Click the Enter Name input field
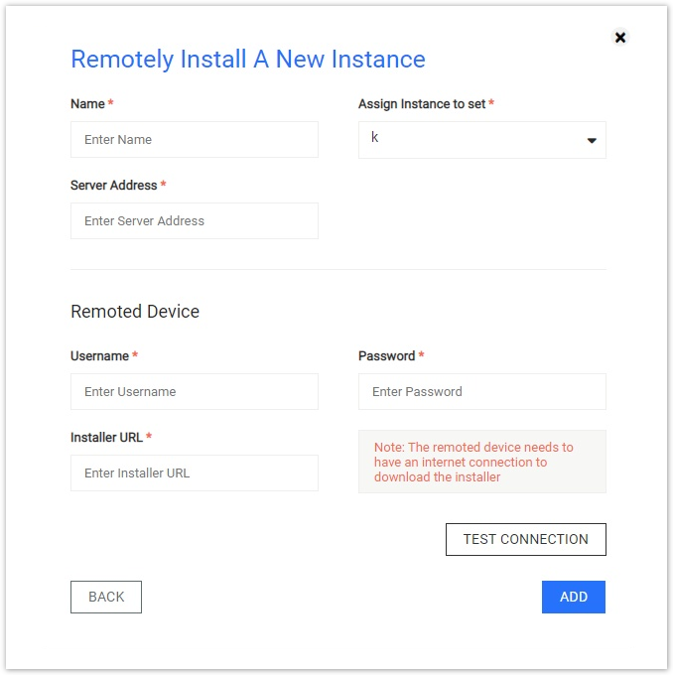673x675 pixels. tap(195, 140)
